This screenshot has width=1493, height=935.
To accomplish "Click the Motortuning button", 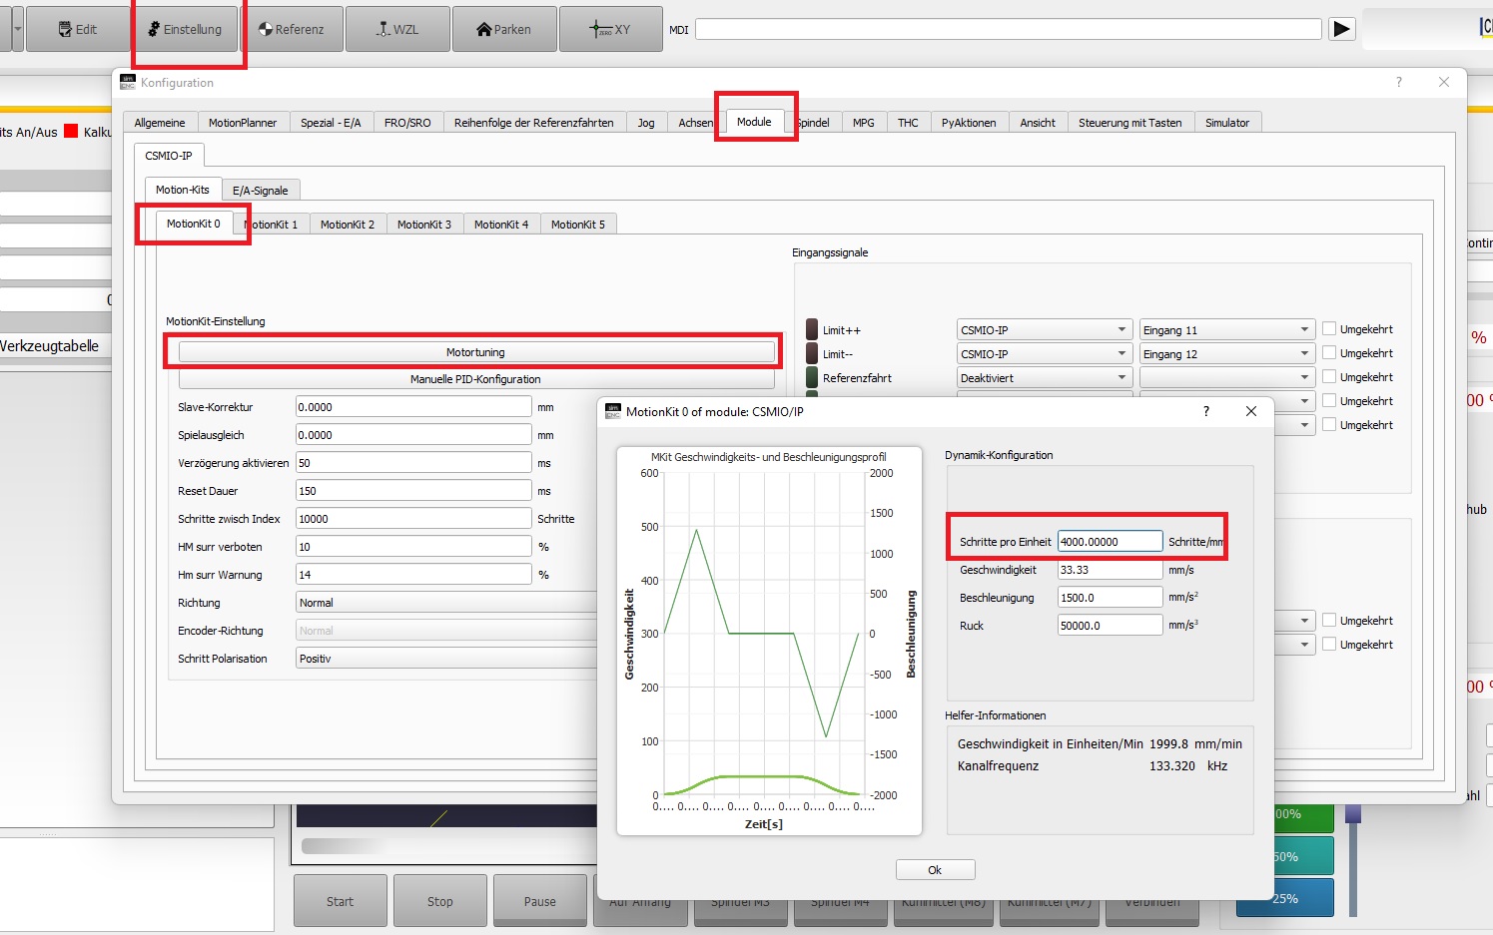I will pos(475,352).
